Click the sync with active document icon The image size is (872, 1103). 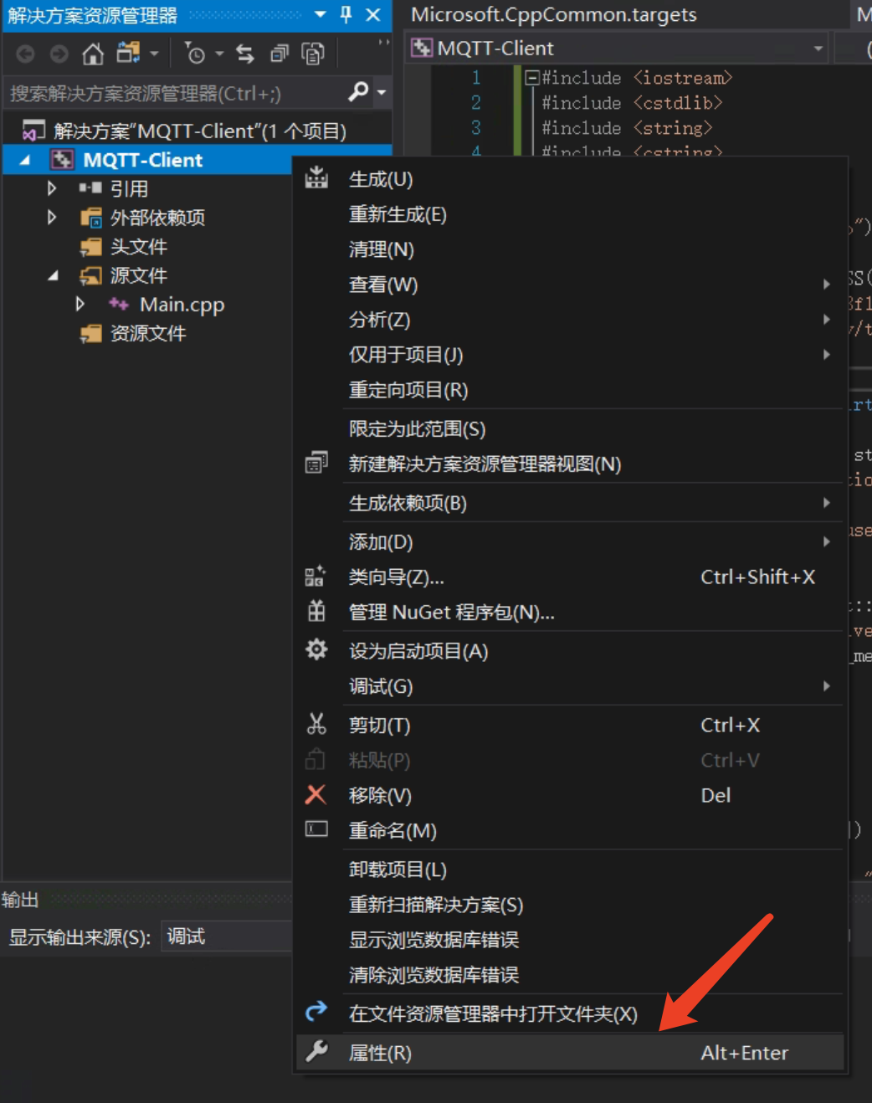coord(245,54)
